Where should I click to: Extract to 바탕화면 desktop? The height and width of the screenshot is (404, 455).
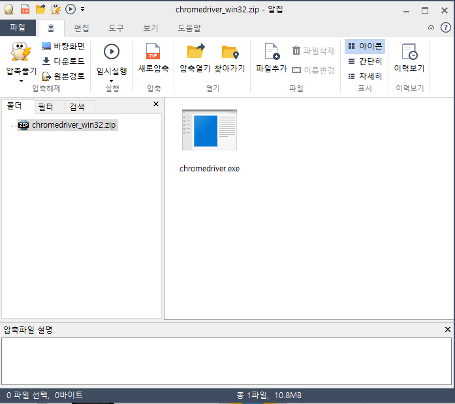coord(63,46)
